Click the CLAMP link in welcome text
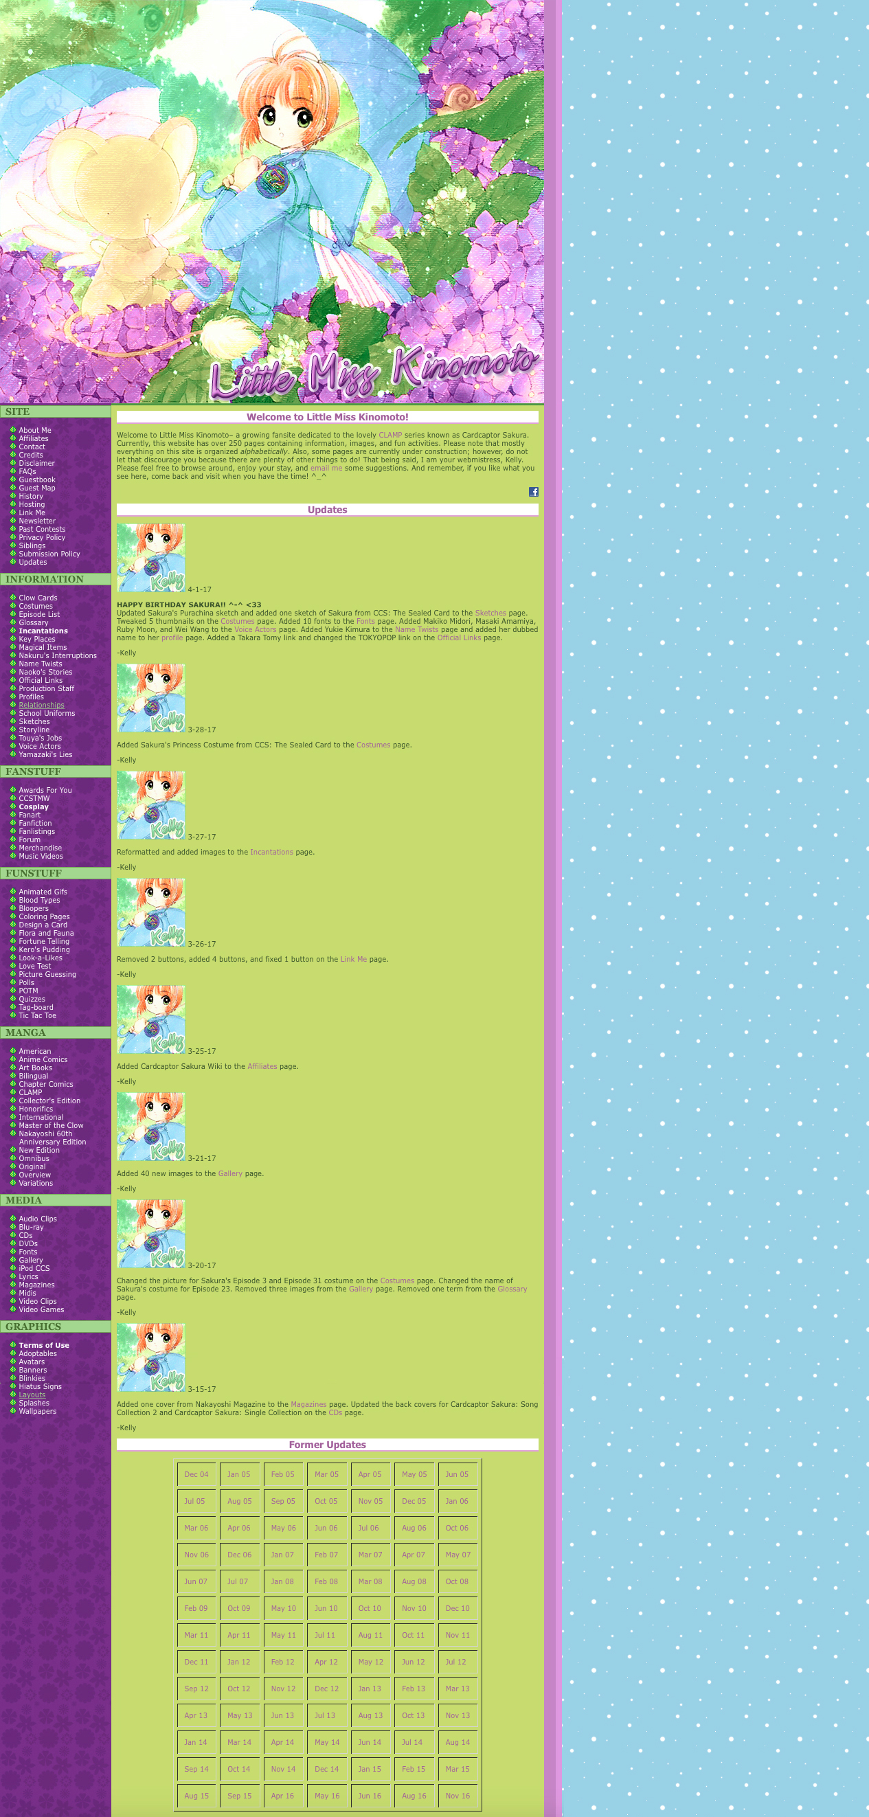Screen dimensions: 869x1817 coord(390,436)
